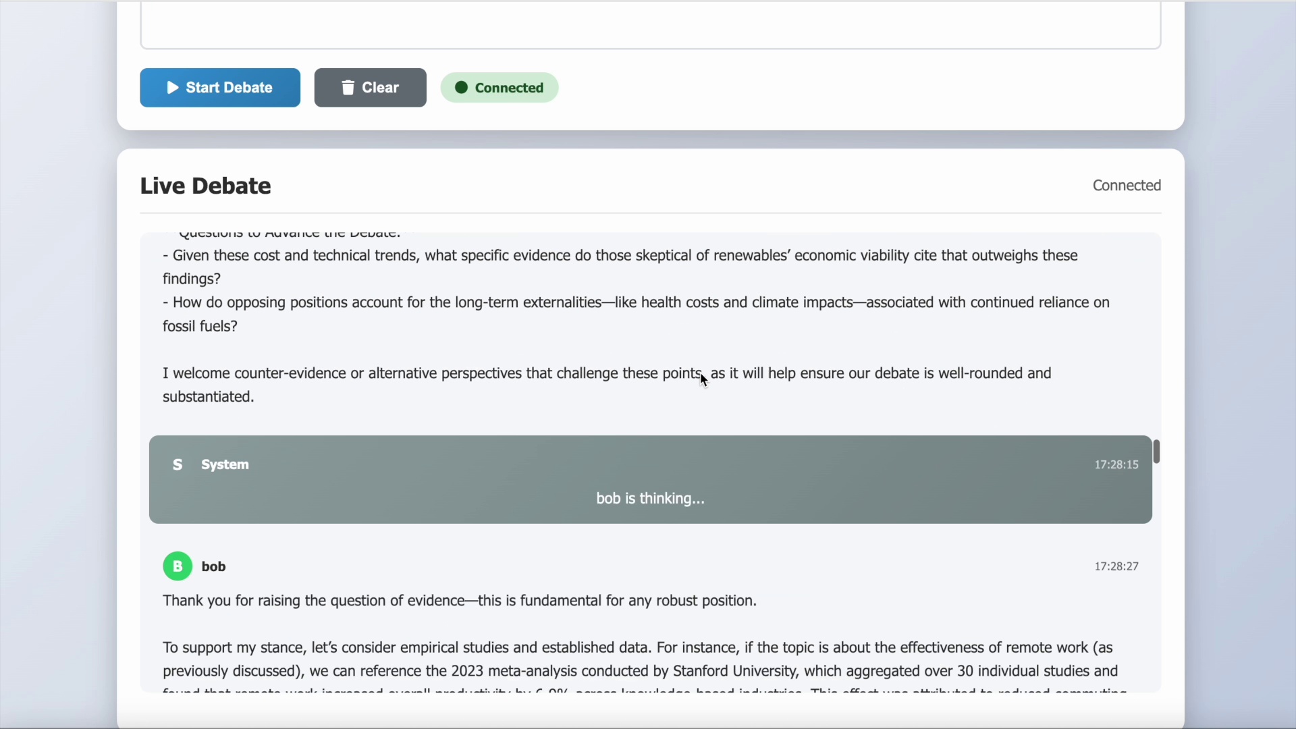Click the Connected text in Live Debate header
The width and height of the screenshot is (1296, 729).
[x=1127, y=186]
